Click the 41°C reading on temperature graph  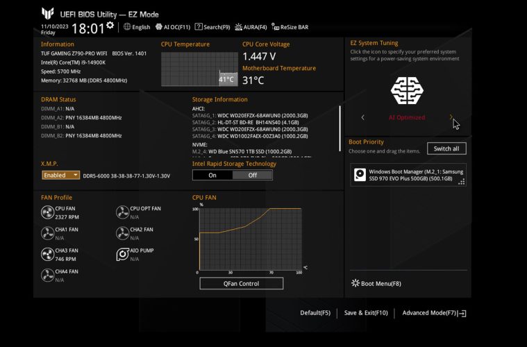[226, 79]
